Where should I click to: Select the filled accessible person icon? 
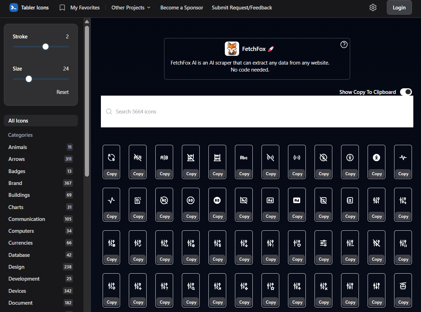click(x=377, y=158)
